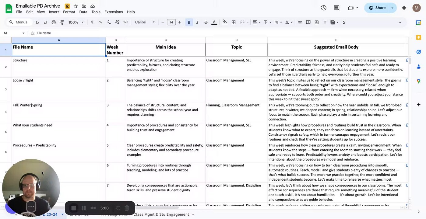Star the Emailable PD Archive document

[76, 6]
